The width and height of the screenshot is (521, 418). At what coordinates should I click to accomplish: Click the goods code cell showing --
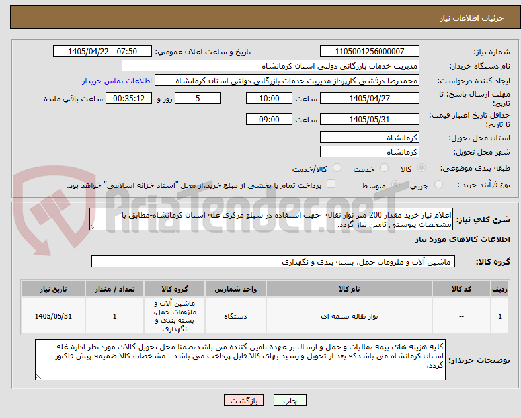tap(461, 316)
